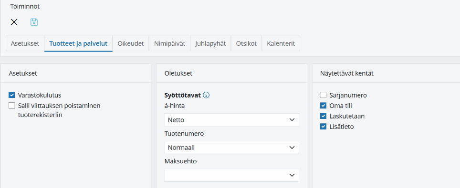Open the Kalenterit tab
Viewport: 460px width, 188px height.
(281, 44)
